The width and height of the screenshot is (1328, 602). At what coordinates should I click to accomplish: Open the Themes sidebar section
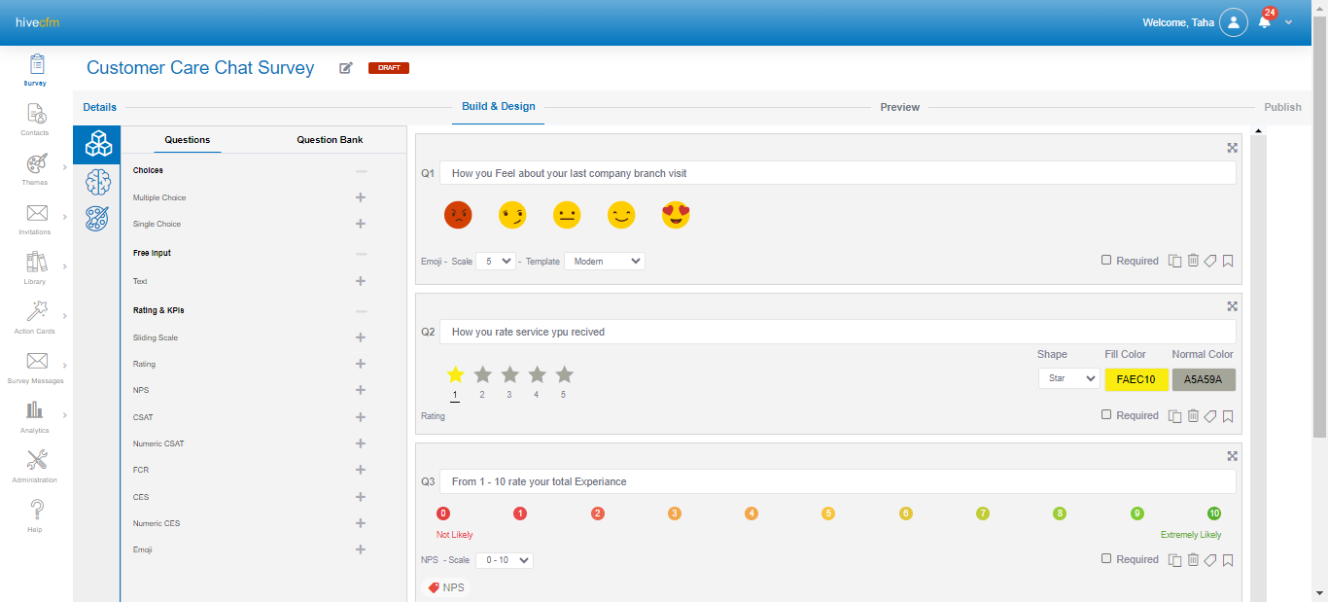click(35, 169)
